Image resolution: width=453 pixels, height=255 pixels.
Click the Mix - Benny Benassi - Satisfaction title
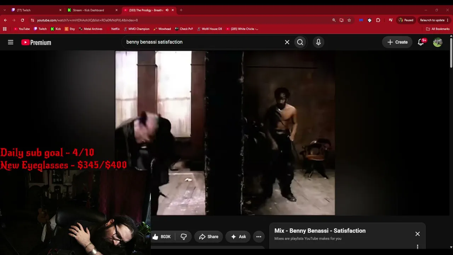pyautogui.click(x=320, y=231)
